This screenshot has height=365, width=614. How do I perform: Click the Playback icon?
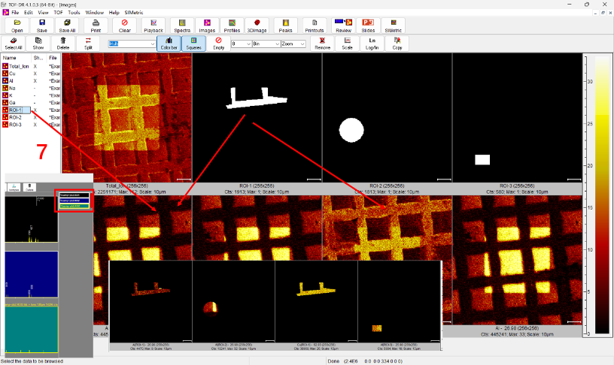point(153,26)
